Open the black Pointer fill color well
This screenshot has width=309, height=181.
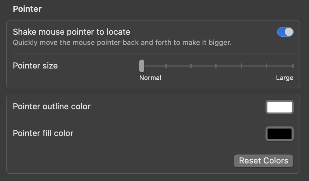coord(280,134)
